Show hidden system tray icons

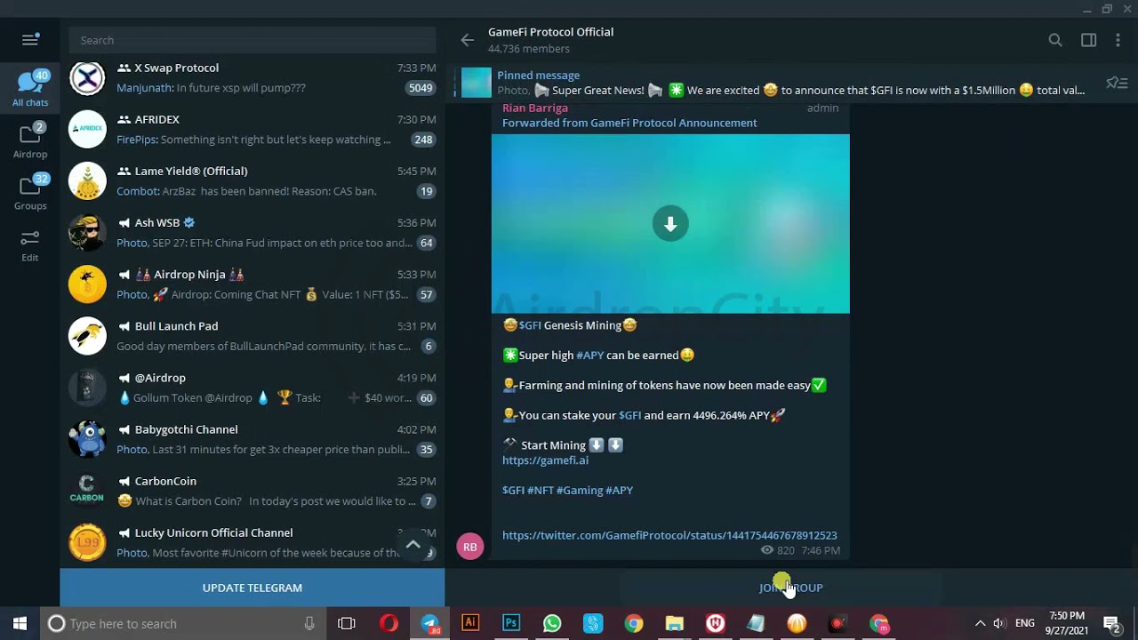[x=980, y=623]
